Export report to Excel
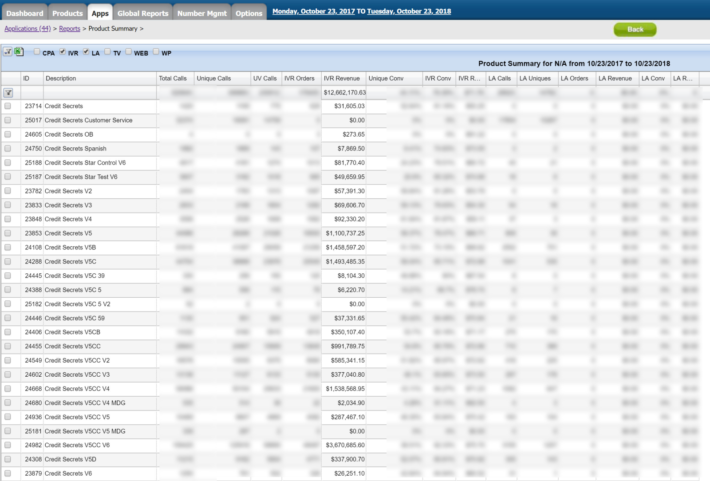 coord(19,52)
